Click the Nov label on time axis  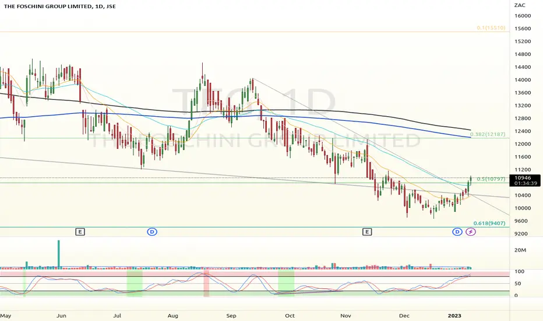(x=345, y=316)
